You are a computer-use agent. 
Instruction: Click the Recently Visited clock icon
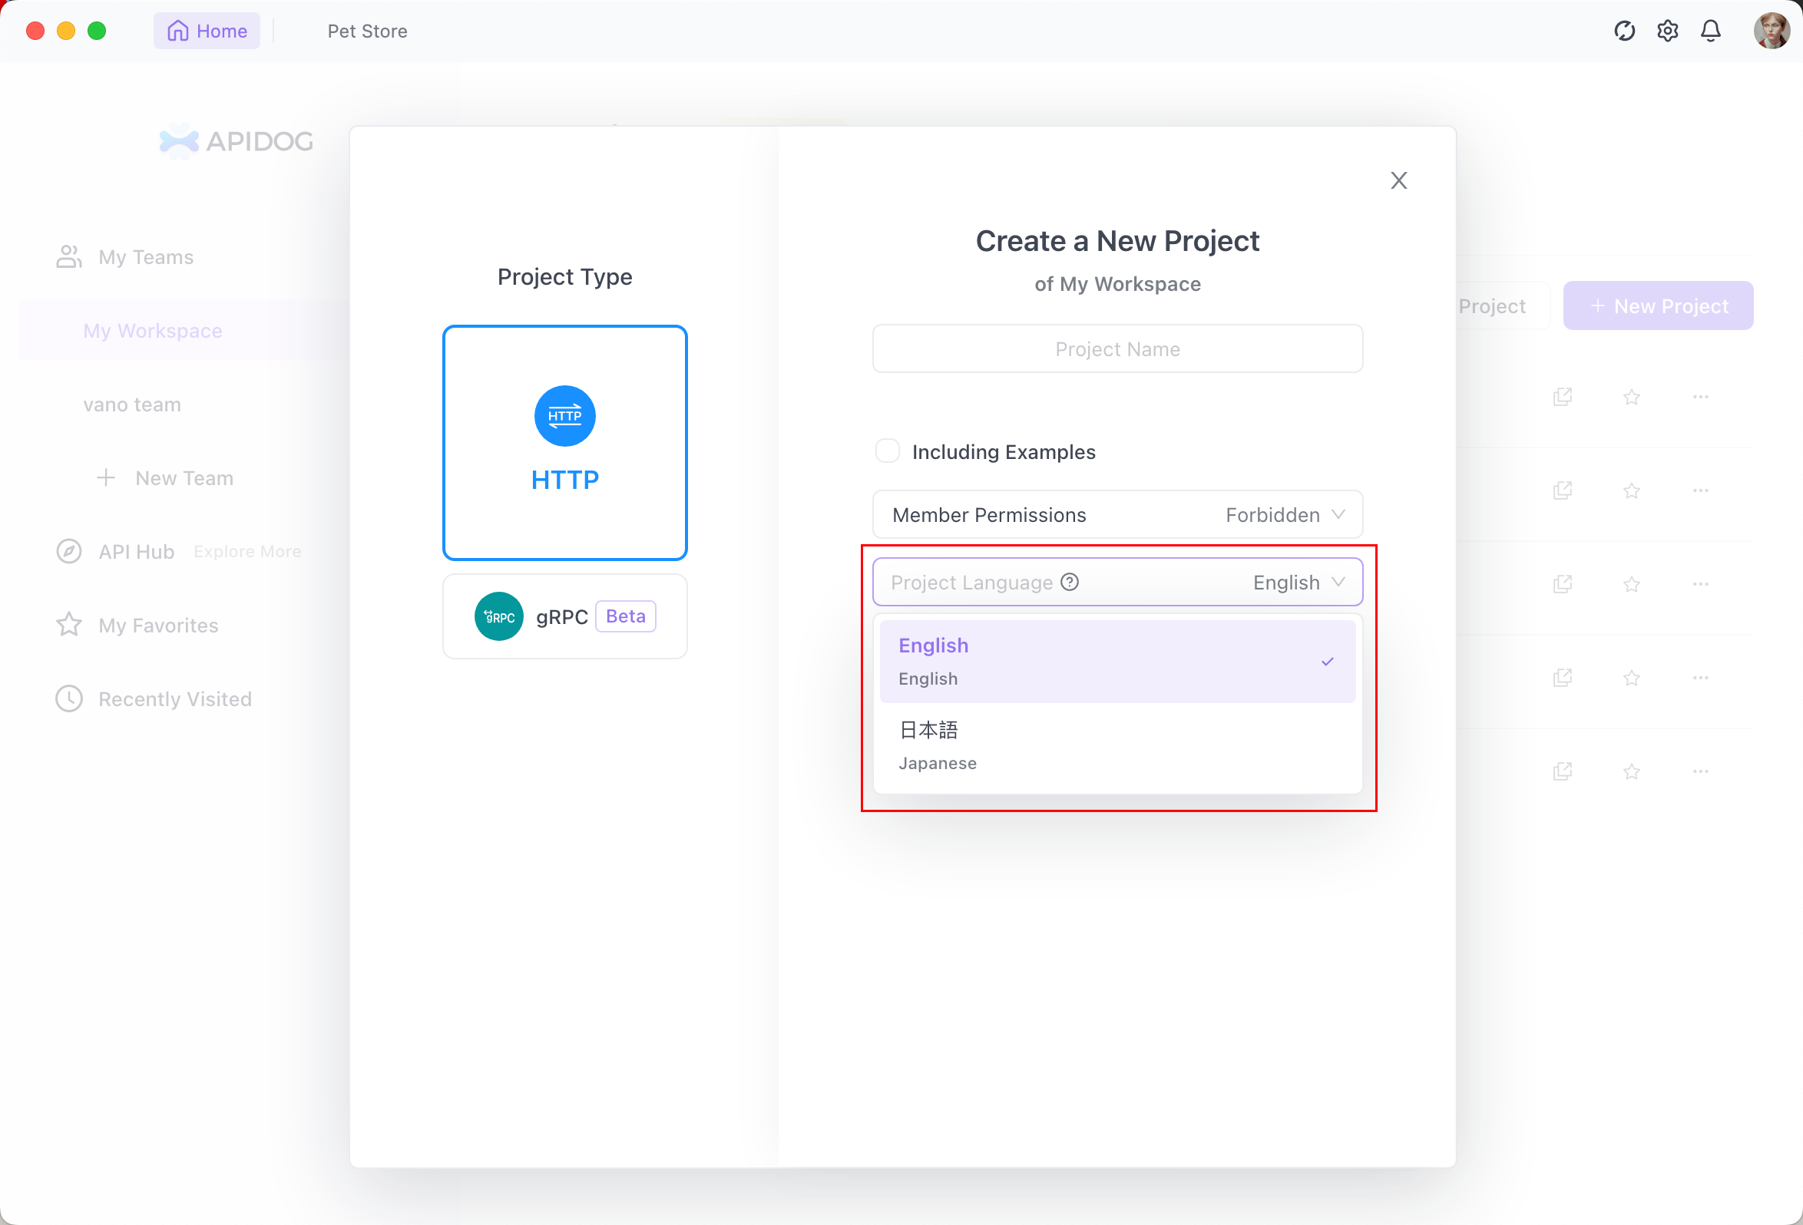69,698
